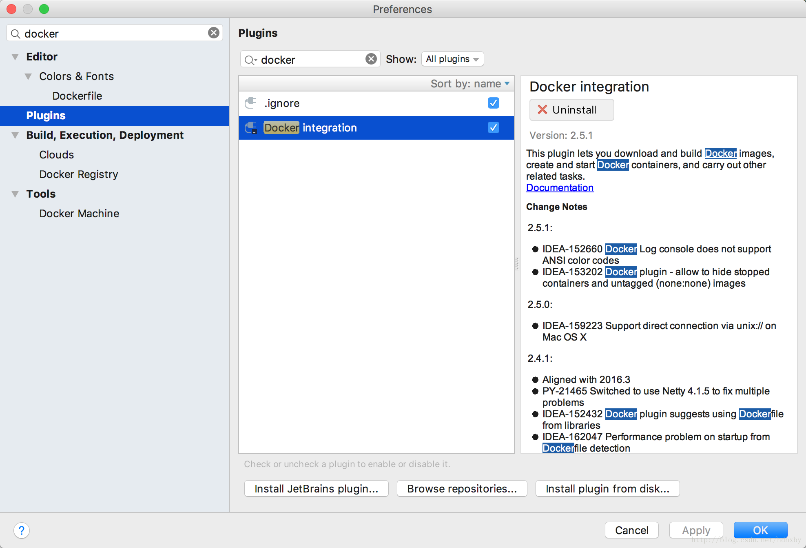Open the Documentation link

(560, 188)
